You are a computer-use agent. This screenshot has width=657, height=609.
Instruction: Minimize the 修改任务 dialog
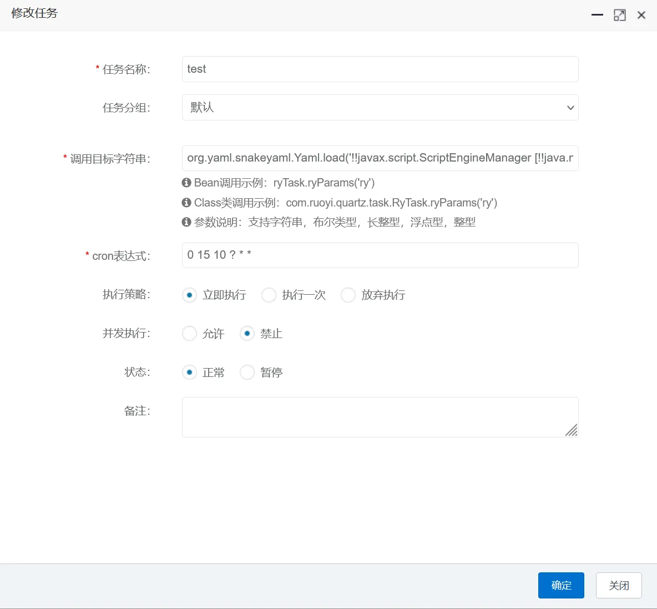pyautogui.click(x=597, y=15)
